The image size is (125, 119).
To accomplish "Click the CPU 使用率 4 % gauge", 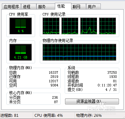I will (x=20, y=26).
